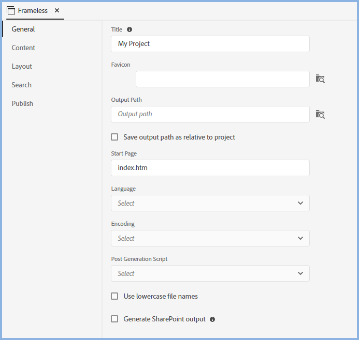The width and height of the screenshot is (359, 340).
Task: Close the Frameless tab
Action: point(57,10)
